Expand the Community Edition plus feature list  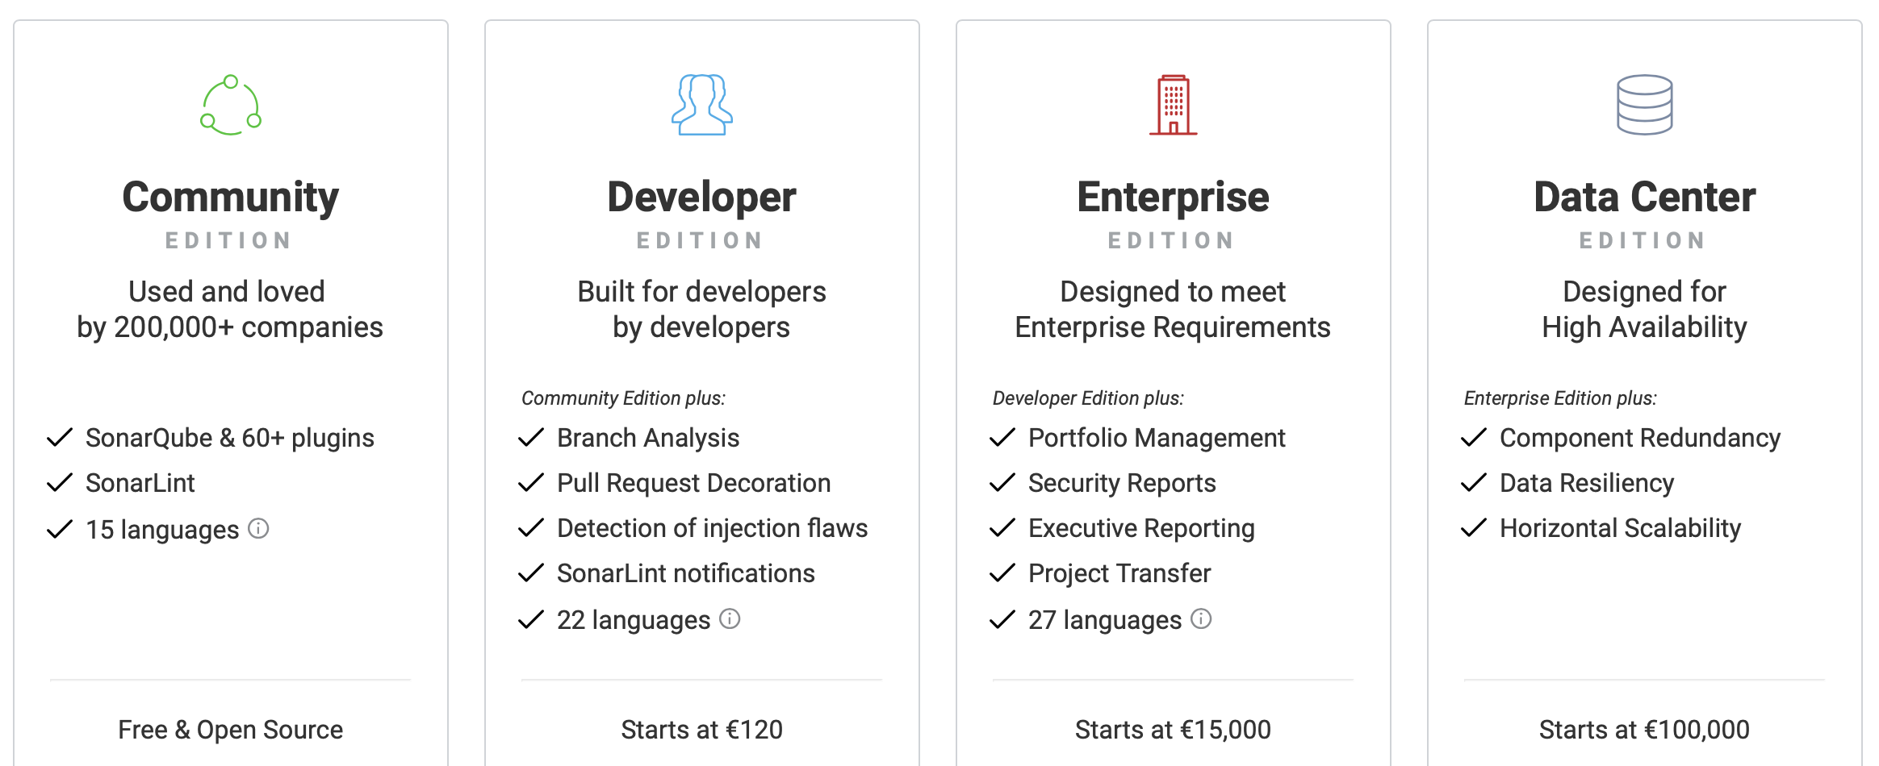pos(625,398)
